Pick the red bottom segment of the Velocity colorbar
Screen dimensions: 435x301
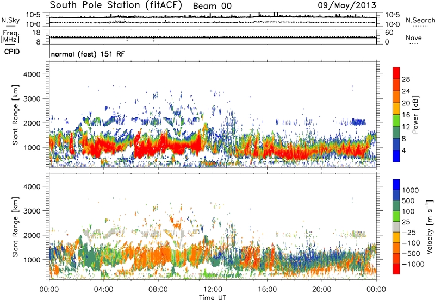pos(396,269)
